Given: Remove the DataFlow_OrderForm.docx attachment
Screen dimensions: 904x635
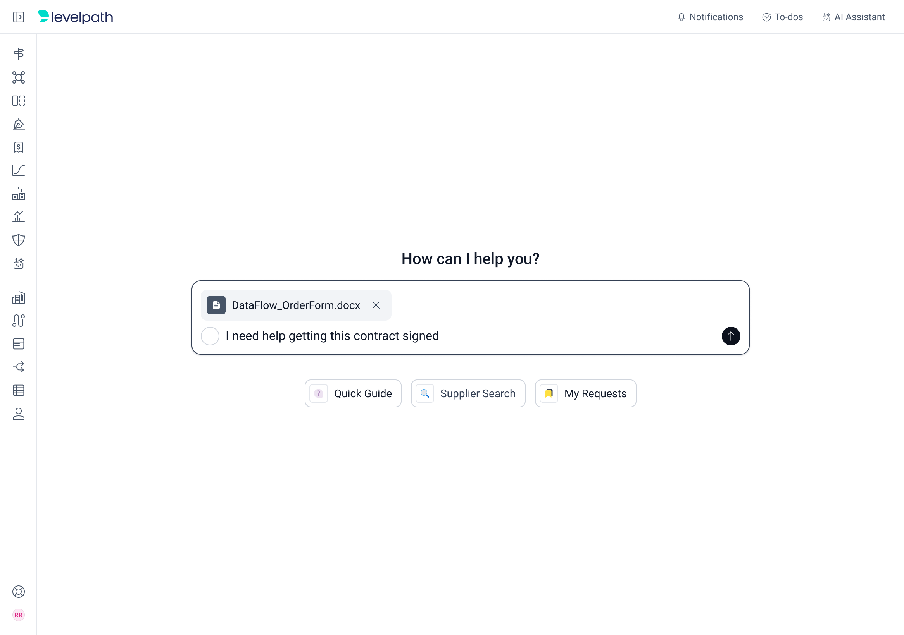Looking at the screenshot, I should pyautogui.click(x=376, y=305).
